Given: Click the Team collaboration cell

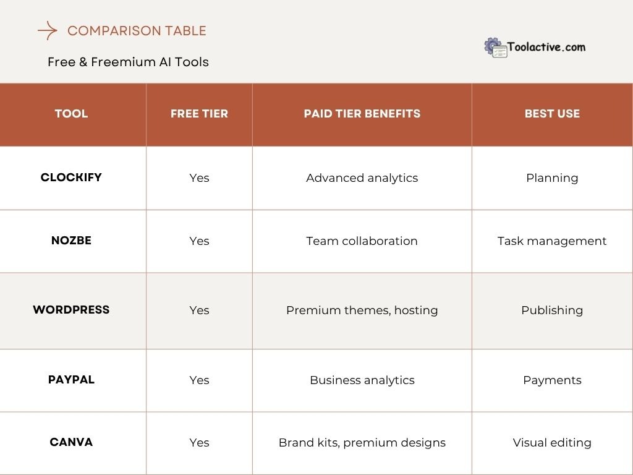Looking at the screenshot, I should click(362, 241).
